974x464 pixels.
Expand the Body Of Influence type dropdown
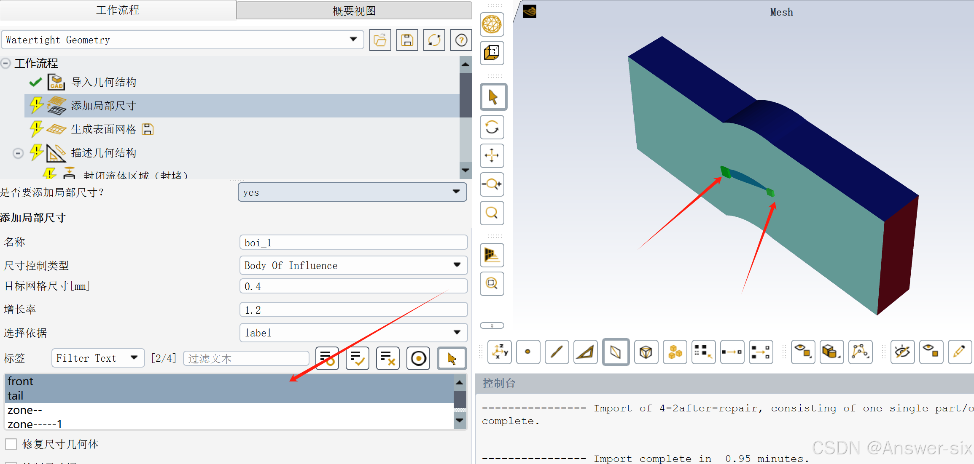click(457, 265)
